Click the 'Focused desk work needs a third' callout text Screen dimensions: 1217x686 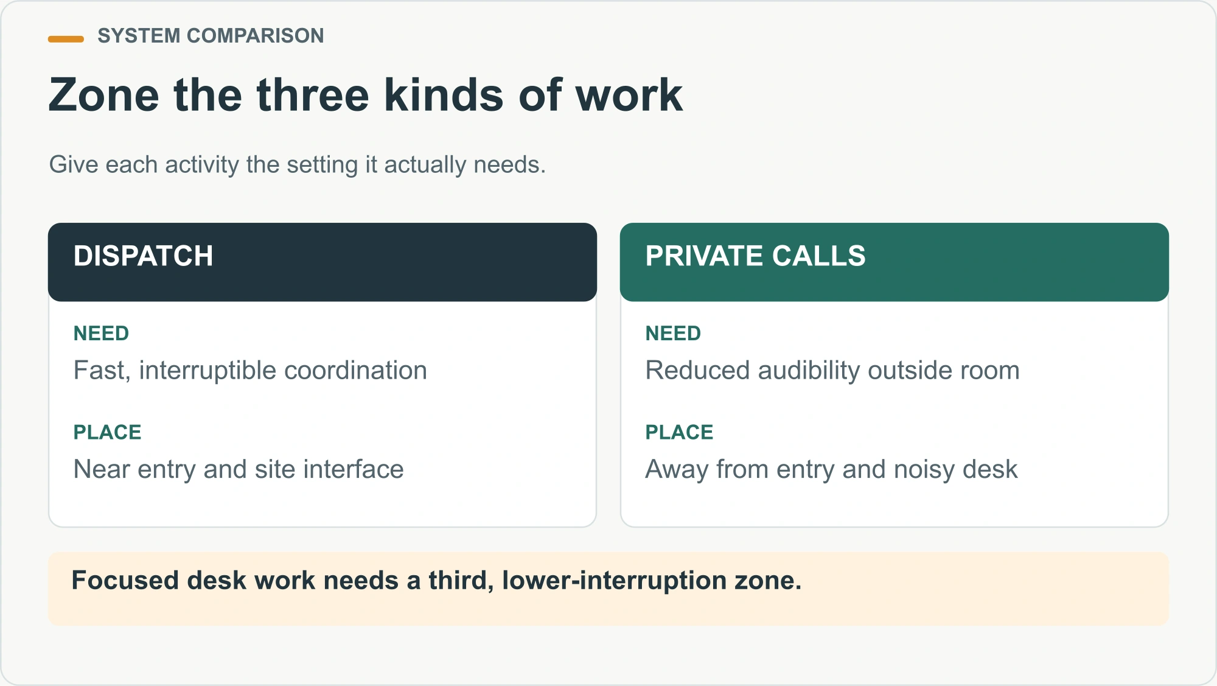tap(436, 580)
